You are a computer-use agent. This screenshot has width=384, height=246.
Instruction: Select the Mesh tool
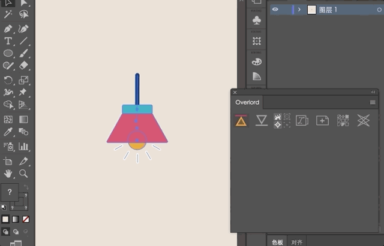coord(8,120)
